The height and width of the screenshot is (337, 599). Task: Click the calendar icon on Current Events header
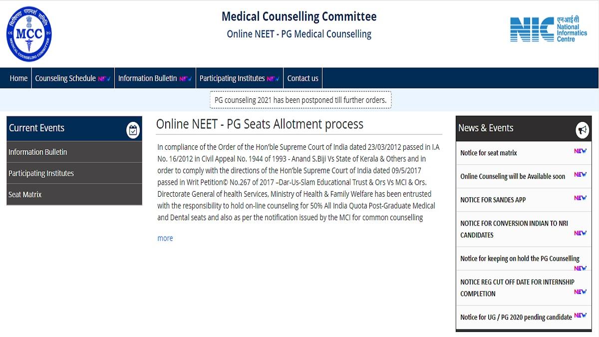133,129
